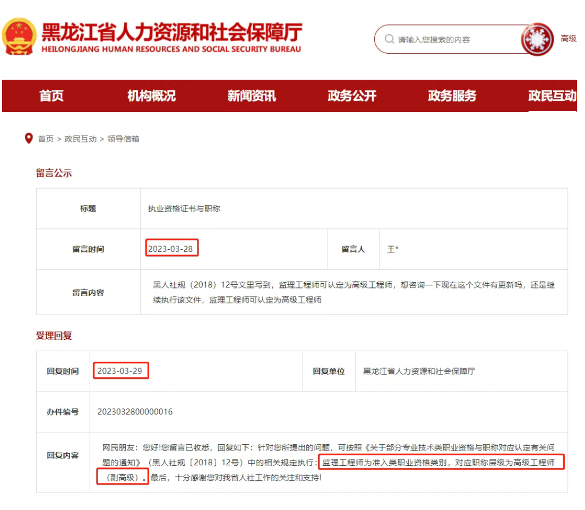
Task: Click the national emblem logo
Action: click(19, 37)
